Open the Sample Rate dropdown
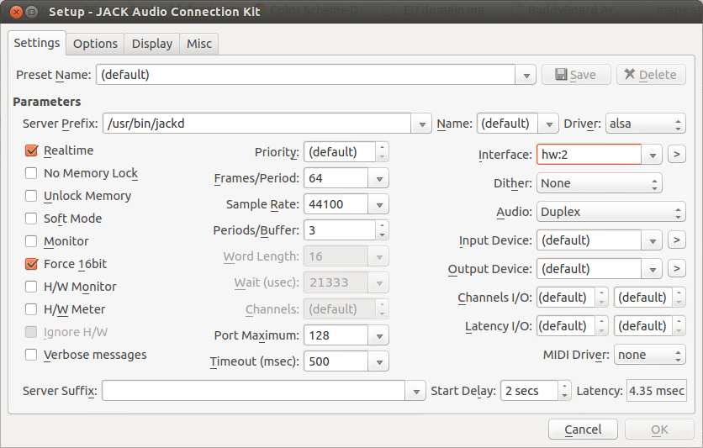This screenshot has height=448, width=703. coord(379,204)
